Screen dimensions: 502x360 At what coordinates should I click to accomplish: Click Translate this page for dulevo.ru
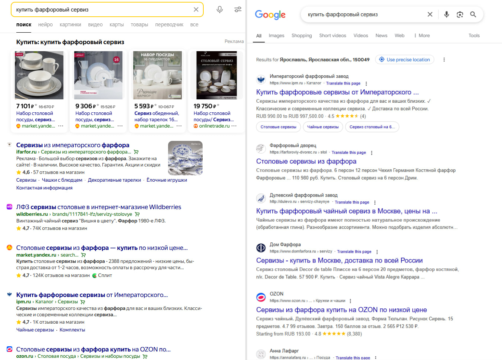pos(352,202)
